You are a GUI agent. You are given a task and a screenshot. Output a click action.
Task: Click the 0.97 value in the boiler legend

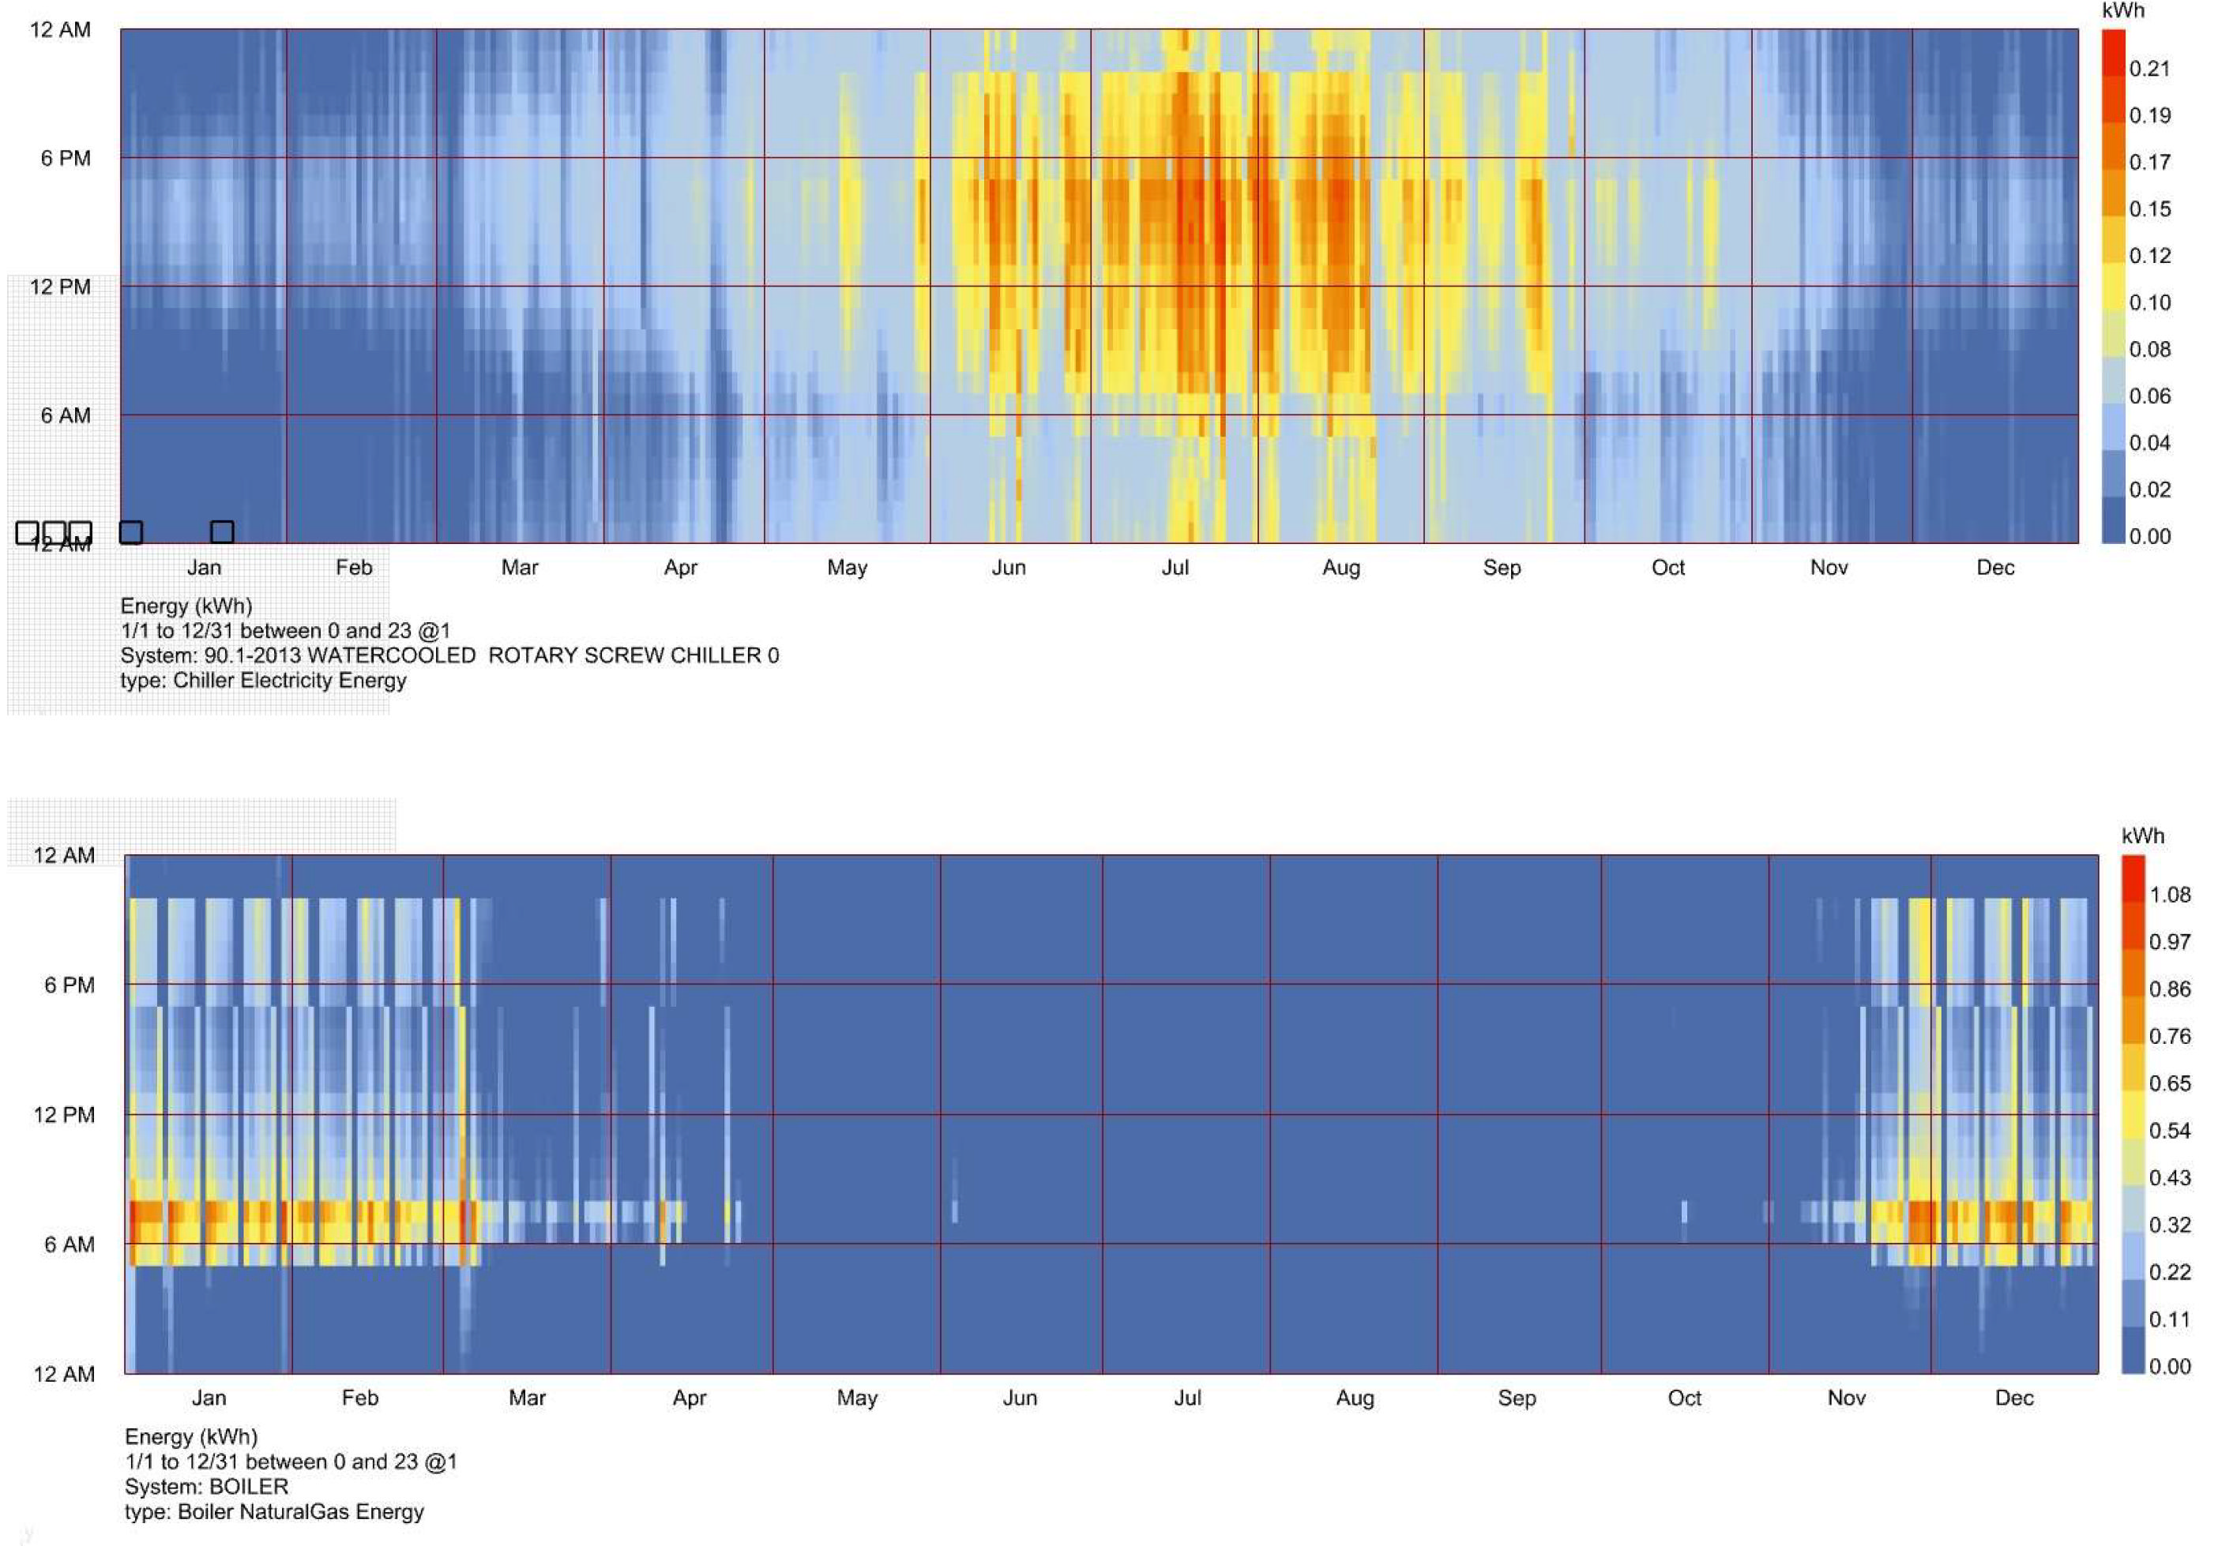[x=2170, y=941]
